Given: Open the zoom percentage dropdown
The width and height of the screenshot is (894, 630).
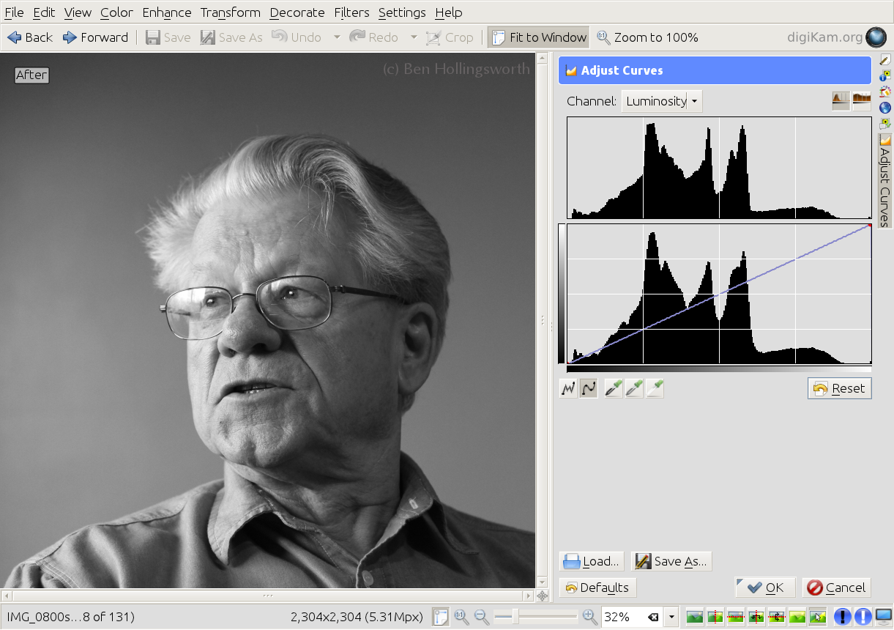Looking at the screenshot, I should pos(671,617).
